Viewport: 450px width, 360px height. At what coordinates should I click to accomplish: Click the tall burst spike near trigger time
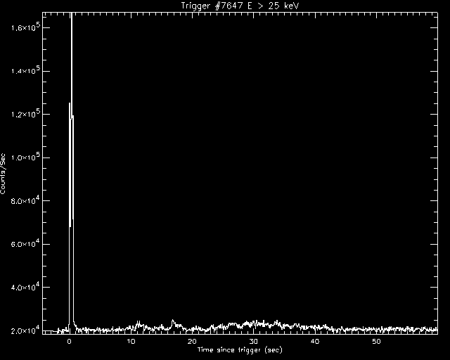(x=71, y=172)
